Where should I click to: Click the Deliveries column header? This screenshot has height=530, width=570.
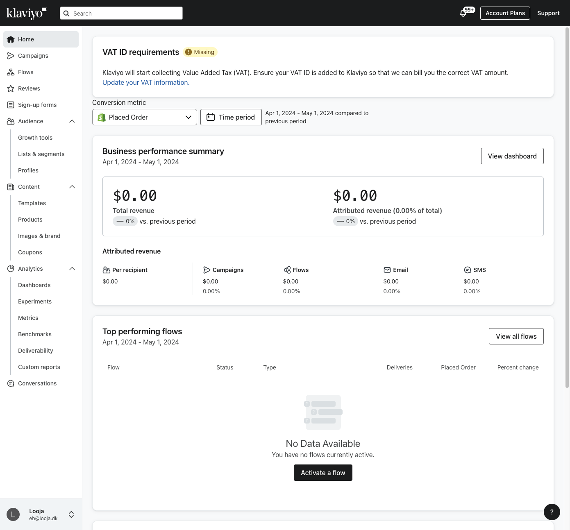400,367
